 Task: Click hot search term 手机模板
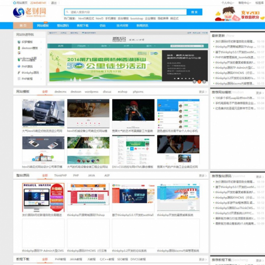click(x=111, y=18)
